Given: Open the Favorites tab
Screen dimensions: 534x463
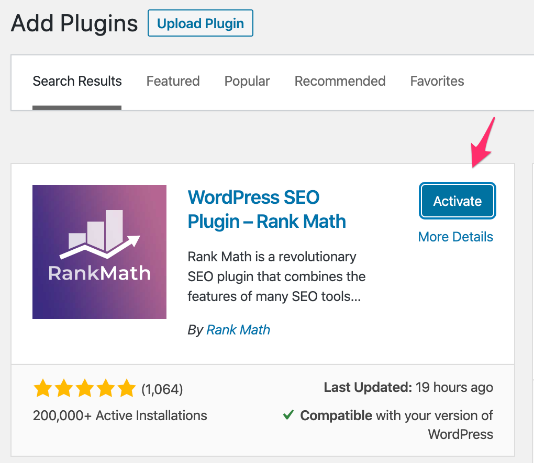Looking at the screenshot, I should pyautogui.click(x=437, y=81).
